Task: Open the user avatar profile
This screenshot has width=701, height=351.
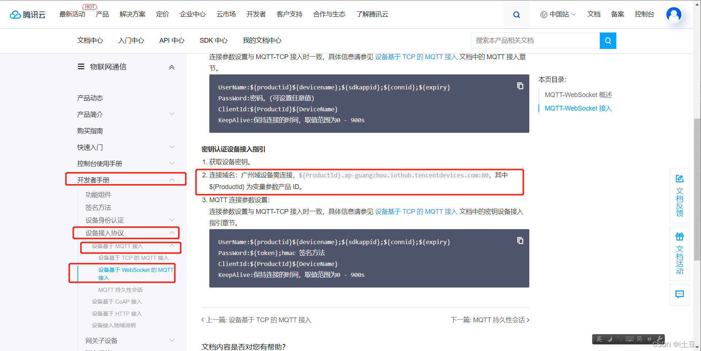Action: [674, 15]
